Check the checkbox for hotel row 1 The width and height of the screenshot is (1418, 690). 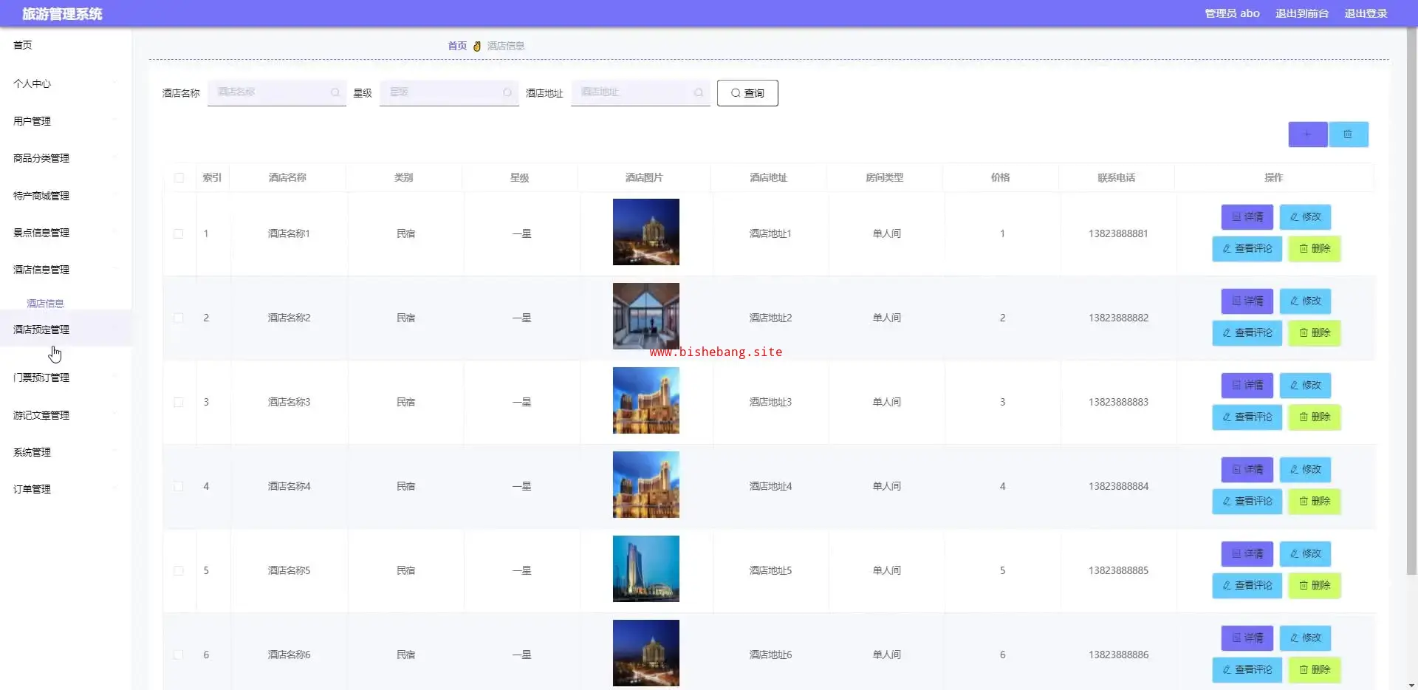[x=179, y=234]
